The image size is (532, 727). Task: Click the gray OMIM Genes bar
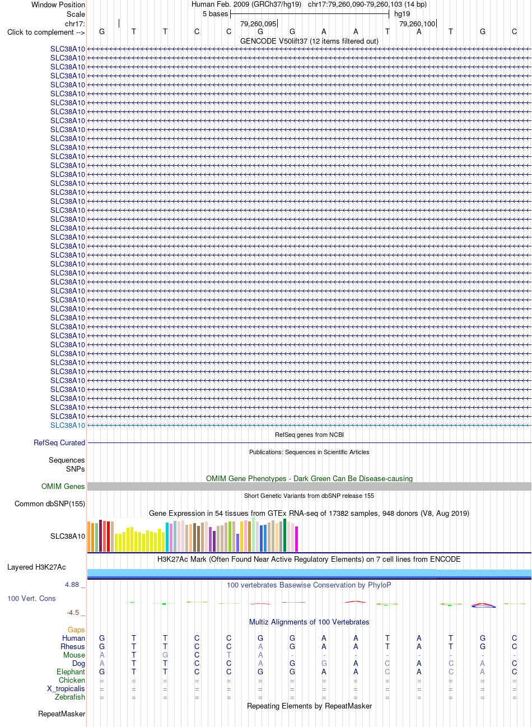309,486
